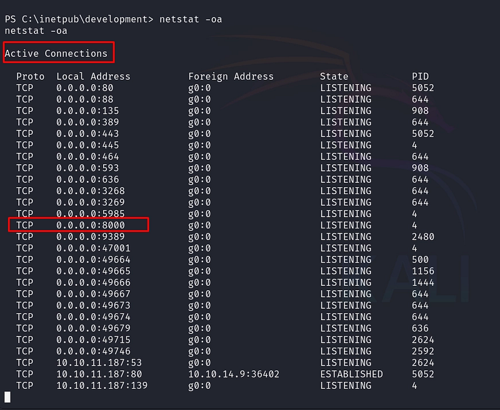Click PID 4 in the port 8000 row
Viewport: 500px width, 410px height.
[x=414, y=225]
